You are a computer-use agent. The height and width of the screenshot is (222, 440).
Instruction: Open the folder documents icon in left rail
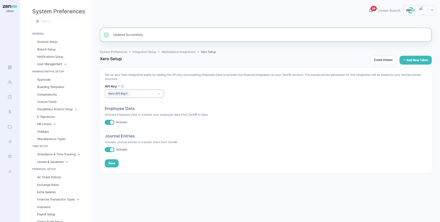tap(10, 127)
